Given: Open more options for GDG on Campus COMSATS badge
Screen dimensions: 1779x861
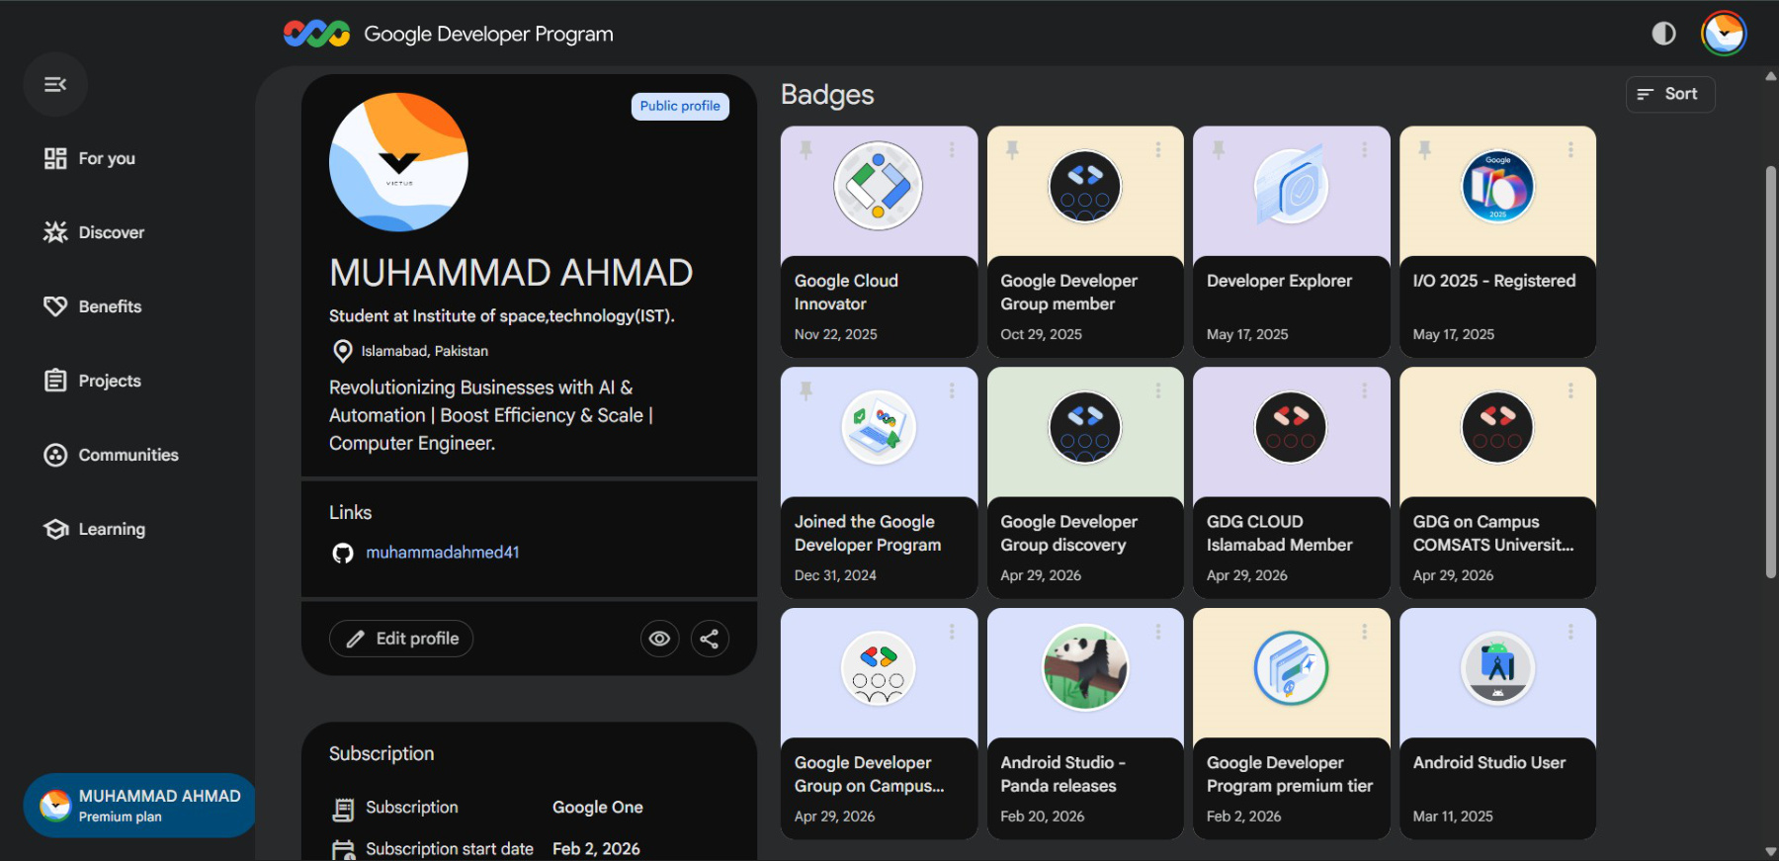Looking at the screenshot, I should click(1570, 390).
